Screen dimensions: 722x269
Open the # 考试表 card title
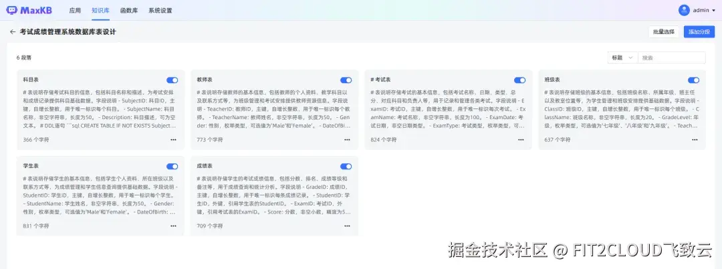pos(380,80)
